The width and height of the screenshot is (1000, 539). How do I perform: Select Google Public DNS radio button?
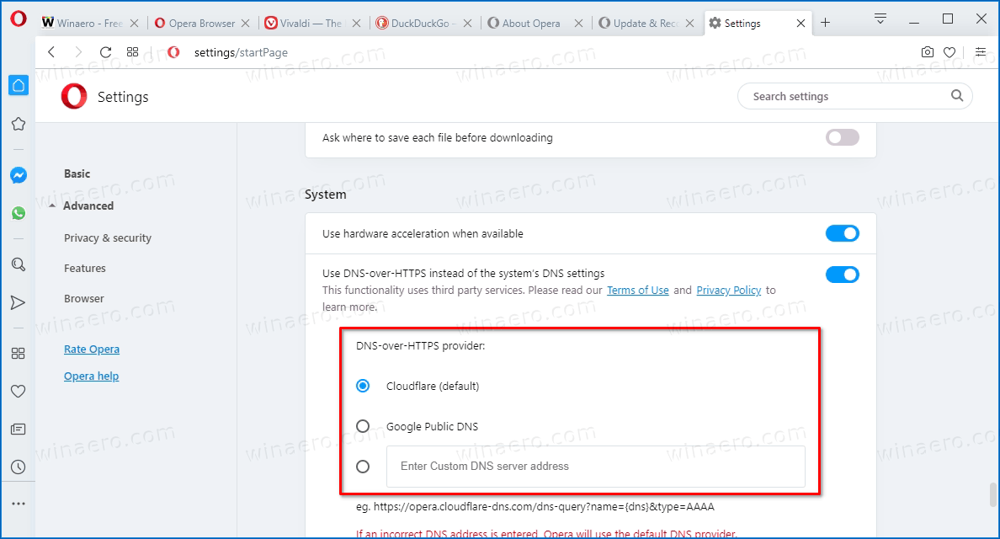tap(363, 426)
